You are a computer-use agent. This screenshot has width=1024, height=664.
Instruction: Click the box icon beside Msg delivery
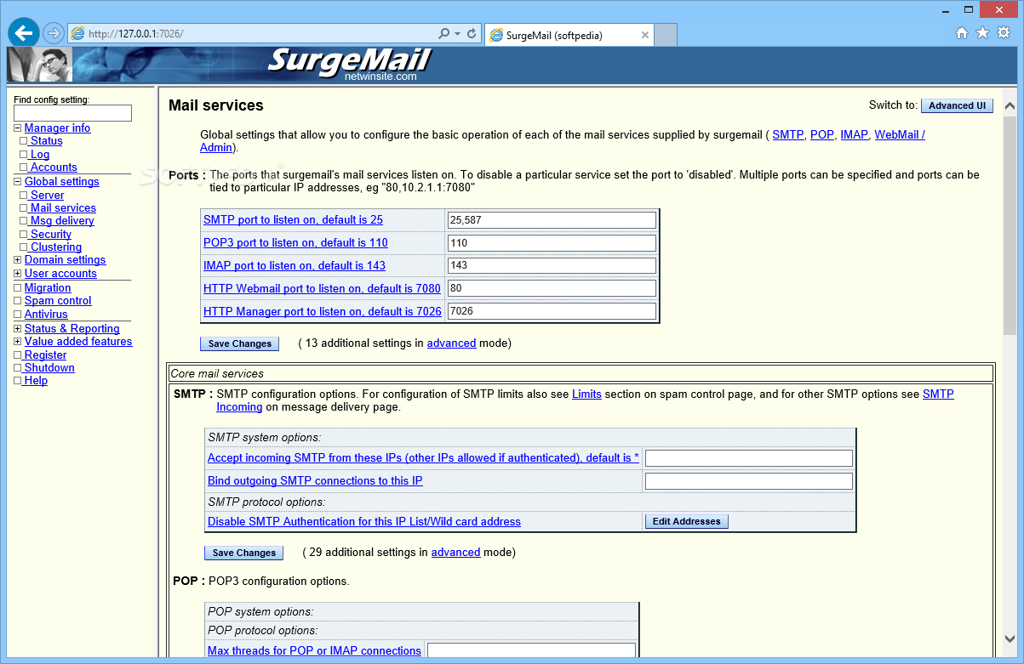point(24,221)
